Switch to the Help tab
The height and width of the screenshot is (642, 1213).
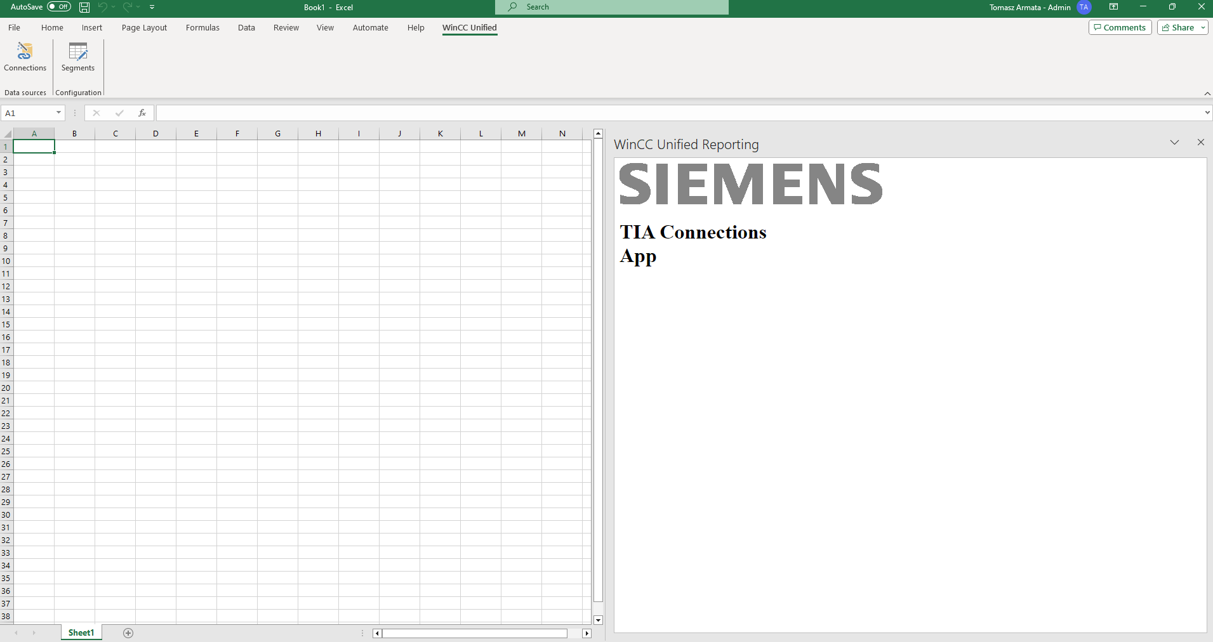point(416,28)
